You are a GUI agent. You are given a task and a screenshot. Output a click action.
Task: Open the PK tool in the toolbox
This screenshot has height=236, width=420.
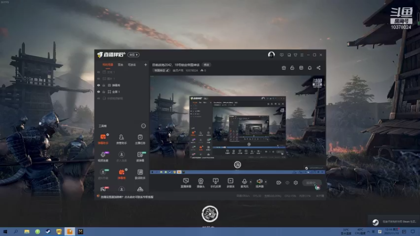pyautogui.click(x=103, y=189)
